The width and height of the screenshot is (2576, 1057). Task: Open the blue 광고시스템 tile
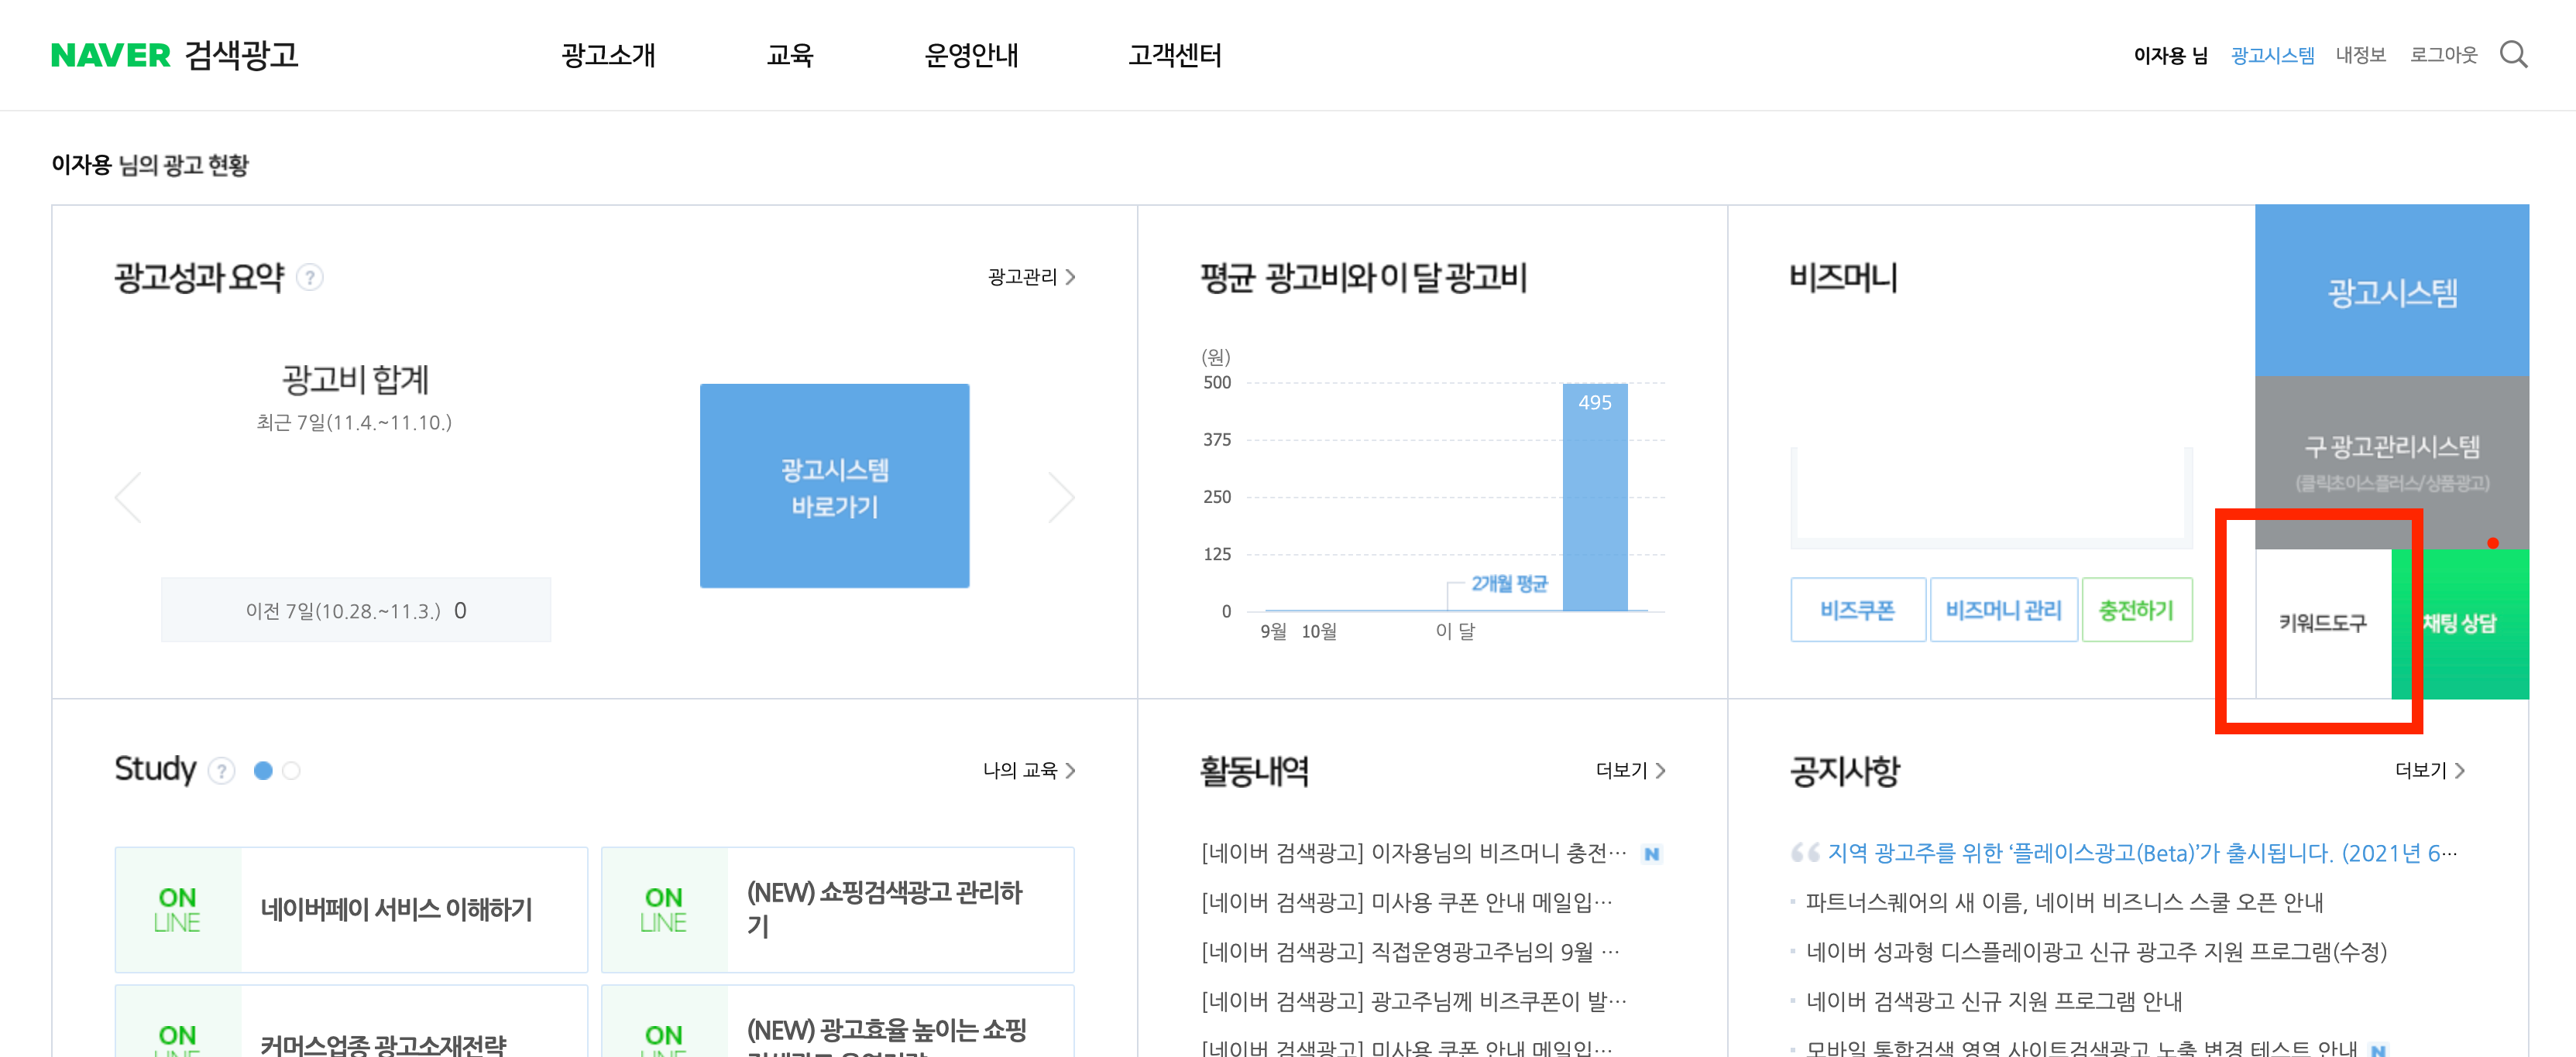[2391, 291]
